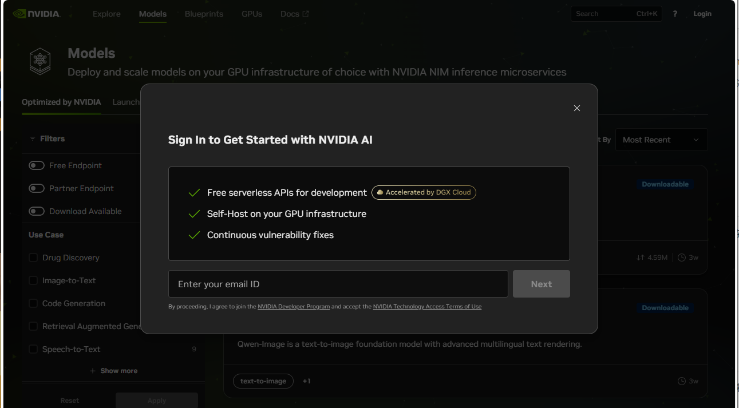Expand use cases with Show more
Screen dimensions: 739x408
pos(113,371)
